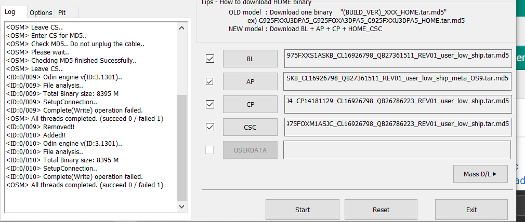
Task: Click the CP file button
Action: (x=250, y=104)
